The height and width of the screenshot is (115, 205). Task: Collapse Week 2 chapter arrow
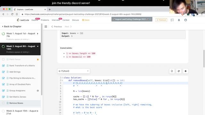[38, 46]
